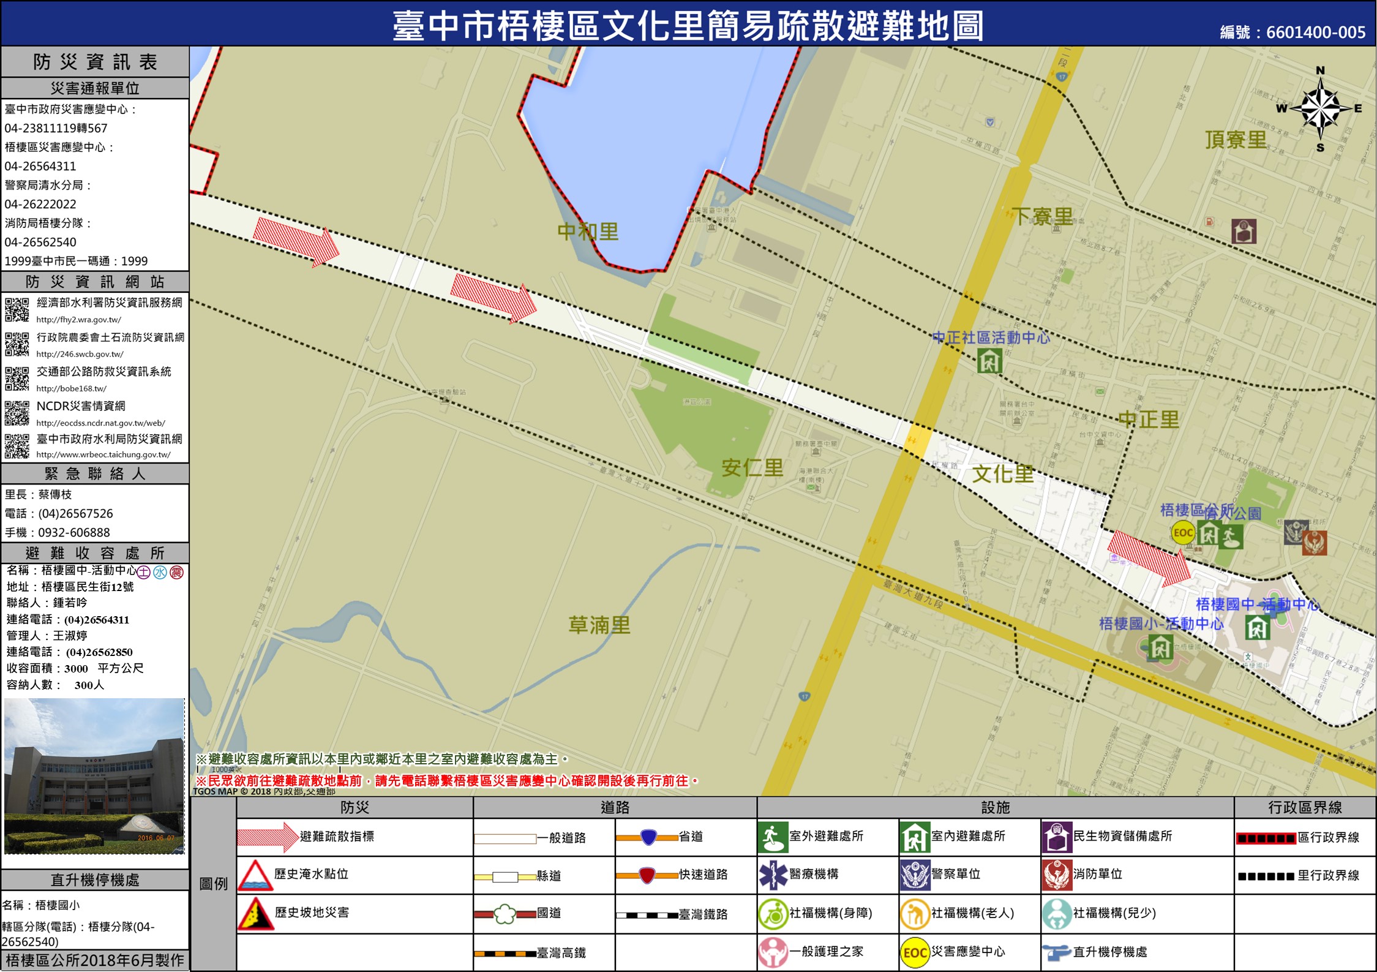Click the evacuation direction arrow legend symbol
The image size is (1377, 972).
click(267, 837)
